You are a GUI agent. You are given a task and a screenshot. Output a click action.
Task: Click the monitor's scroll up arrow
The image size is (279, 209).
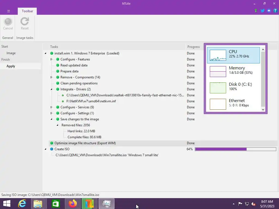click(x=263, y=50)
